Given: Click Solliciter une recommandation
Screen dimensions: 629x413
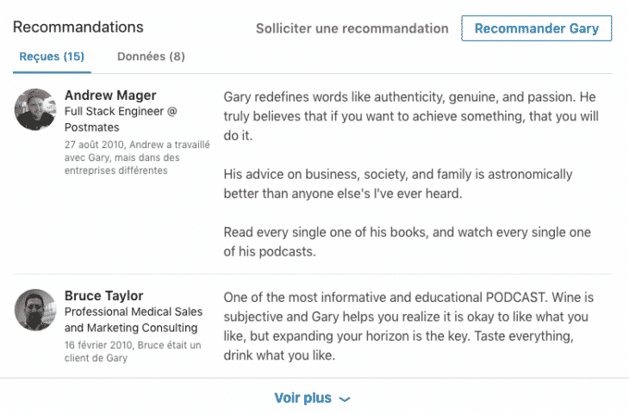Looking at the screenshot, I should pos(352,28).
